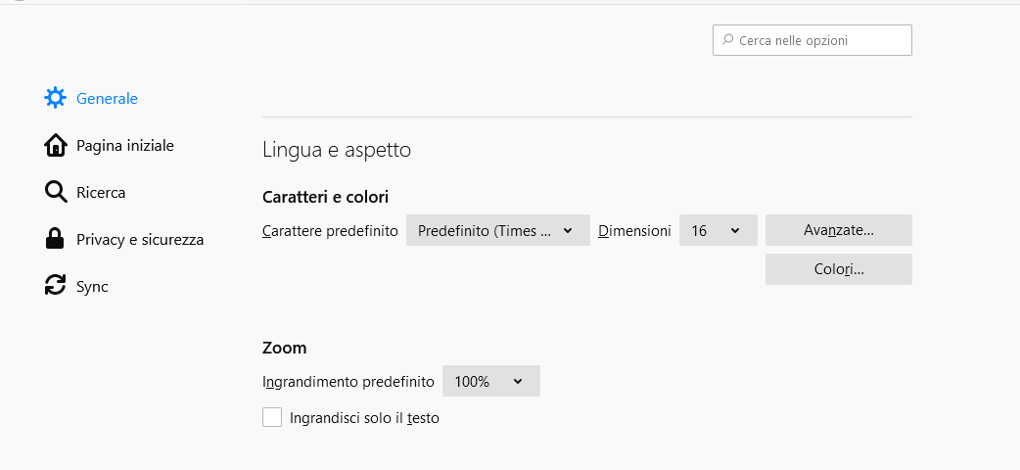Expand the Dimensioni font size dropdown
The image size is (1020, 470).
[x=718, y=230]
